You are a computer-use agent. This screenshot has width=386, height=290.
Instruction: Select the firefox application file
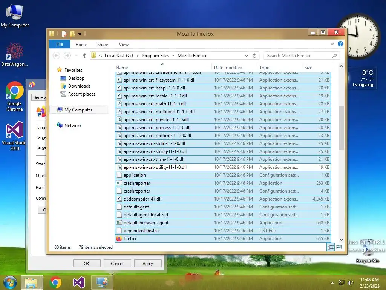(x=223, y=239)
